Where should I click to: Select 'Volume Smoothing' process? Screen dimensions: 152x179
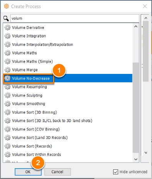click(68, 104)
